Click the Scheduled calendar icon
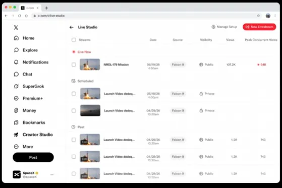The height and width of the screenshot is (188, 282). click(x=73, y=81)
